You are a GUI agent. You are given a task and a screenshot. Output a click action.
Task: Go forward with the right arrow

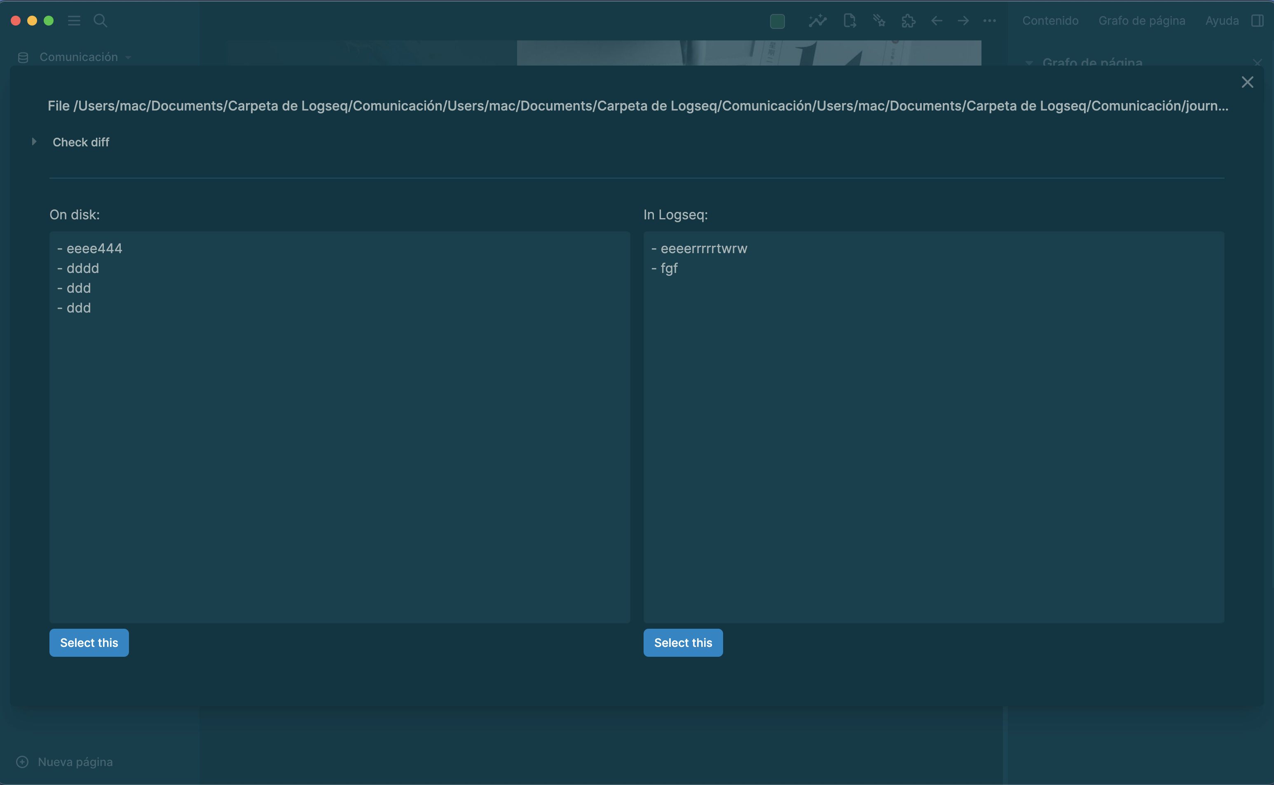point(963,21)
